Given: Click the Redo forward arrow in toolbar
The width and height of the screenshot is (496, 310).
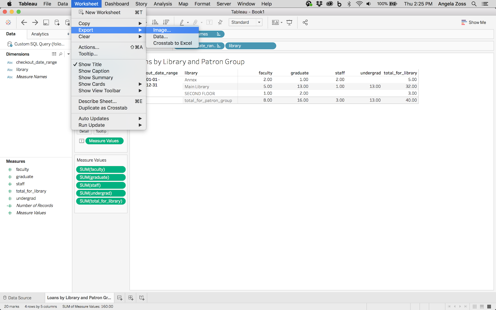Looking at the screenshot, I should tap(35, 22).
